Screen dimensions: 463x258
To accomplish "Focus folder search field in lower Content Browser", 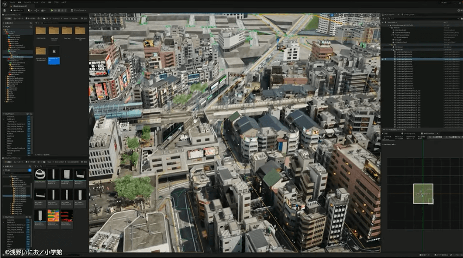I will (18, 173).
